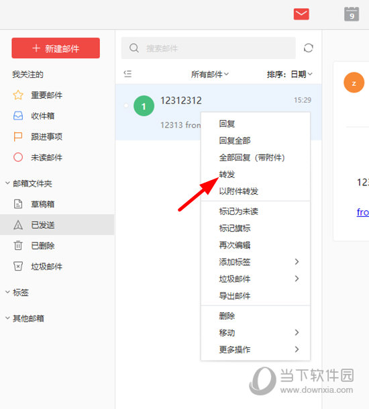
Task: Open the 收件箱 folder label
Action: tap(43, 116)
